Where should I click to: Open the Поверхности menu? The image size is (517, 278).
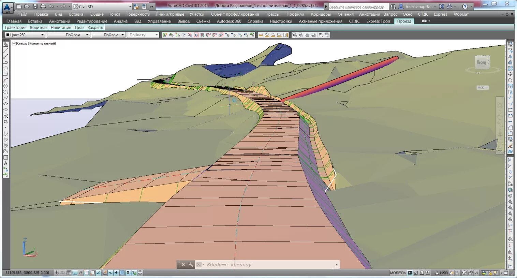pos(138,14)
